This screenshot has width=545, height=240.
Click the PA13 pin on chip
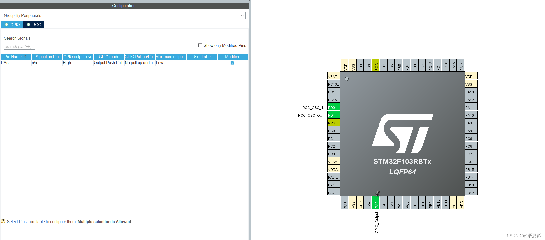click(471, 92)
